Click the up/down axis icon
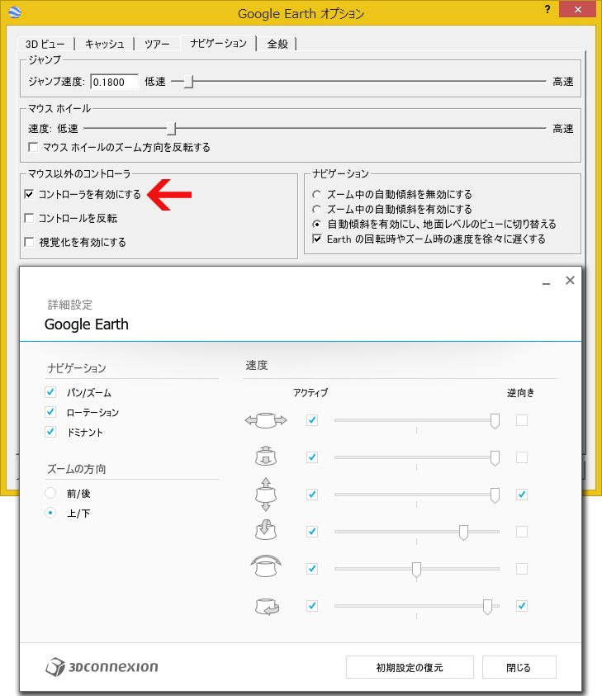The width and height of the screenshot is (602, 696). coord(266,495)
